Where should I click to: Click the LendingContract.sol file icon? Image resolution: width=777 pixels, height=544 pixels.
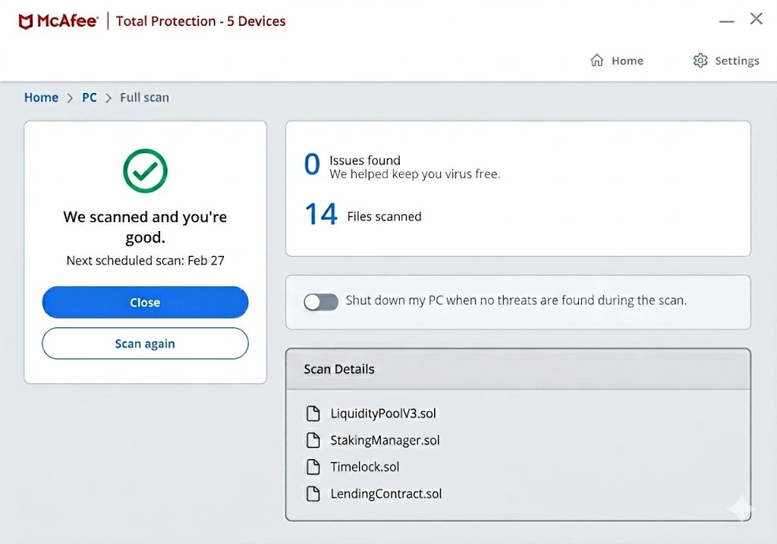[313, 493]
